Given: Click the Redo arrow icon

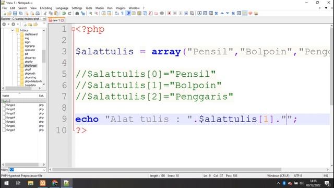Looking at the screenshot, I should tap(69, 14).
